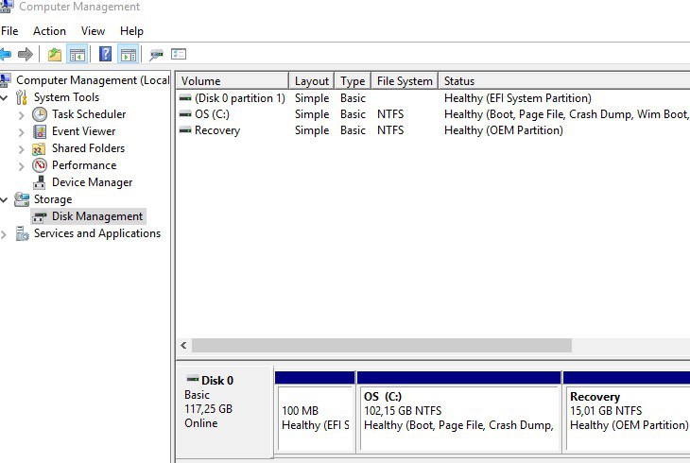
Task: Sort by the Volume column header
Action: 233,81
